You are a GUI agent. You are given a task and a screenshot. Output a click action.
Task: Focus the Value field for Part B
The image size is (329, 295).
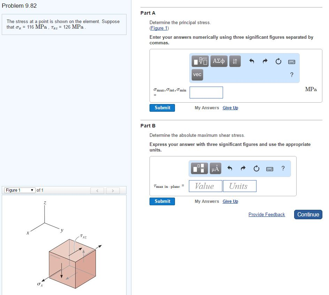click(x=205, y=186)
